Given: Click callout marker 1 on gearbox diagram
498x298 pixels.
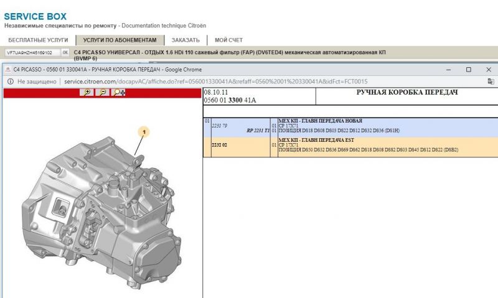Looking at the screenshot, I should coord(144,132).
